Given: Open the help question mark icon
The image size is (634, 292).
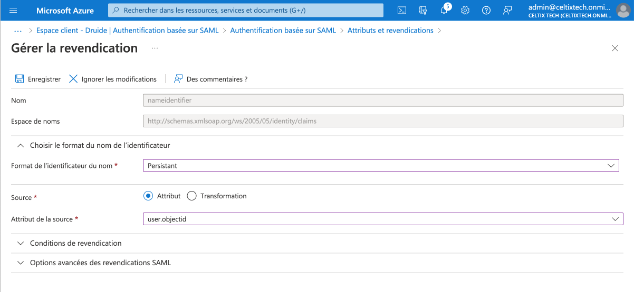Looking at the screenshot, I should 486,11.
